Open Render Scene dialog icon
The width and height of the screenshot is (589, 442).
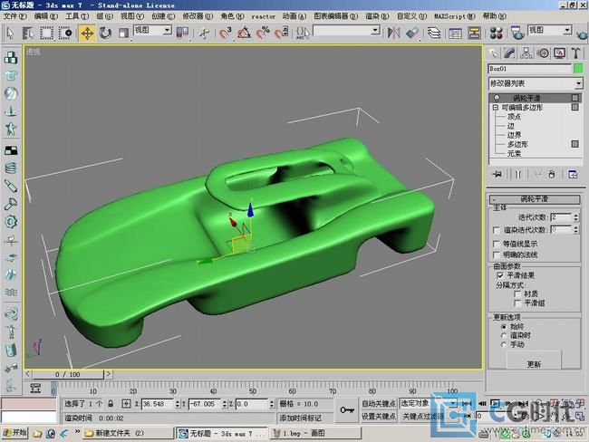517,33
